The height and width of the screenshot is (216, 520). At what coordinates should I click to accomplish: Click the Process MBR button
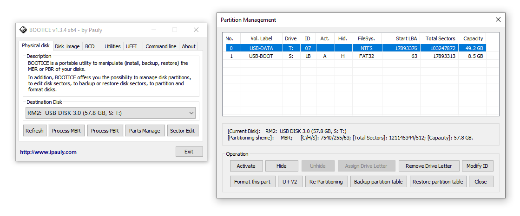66,131
